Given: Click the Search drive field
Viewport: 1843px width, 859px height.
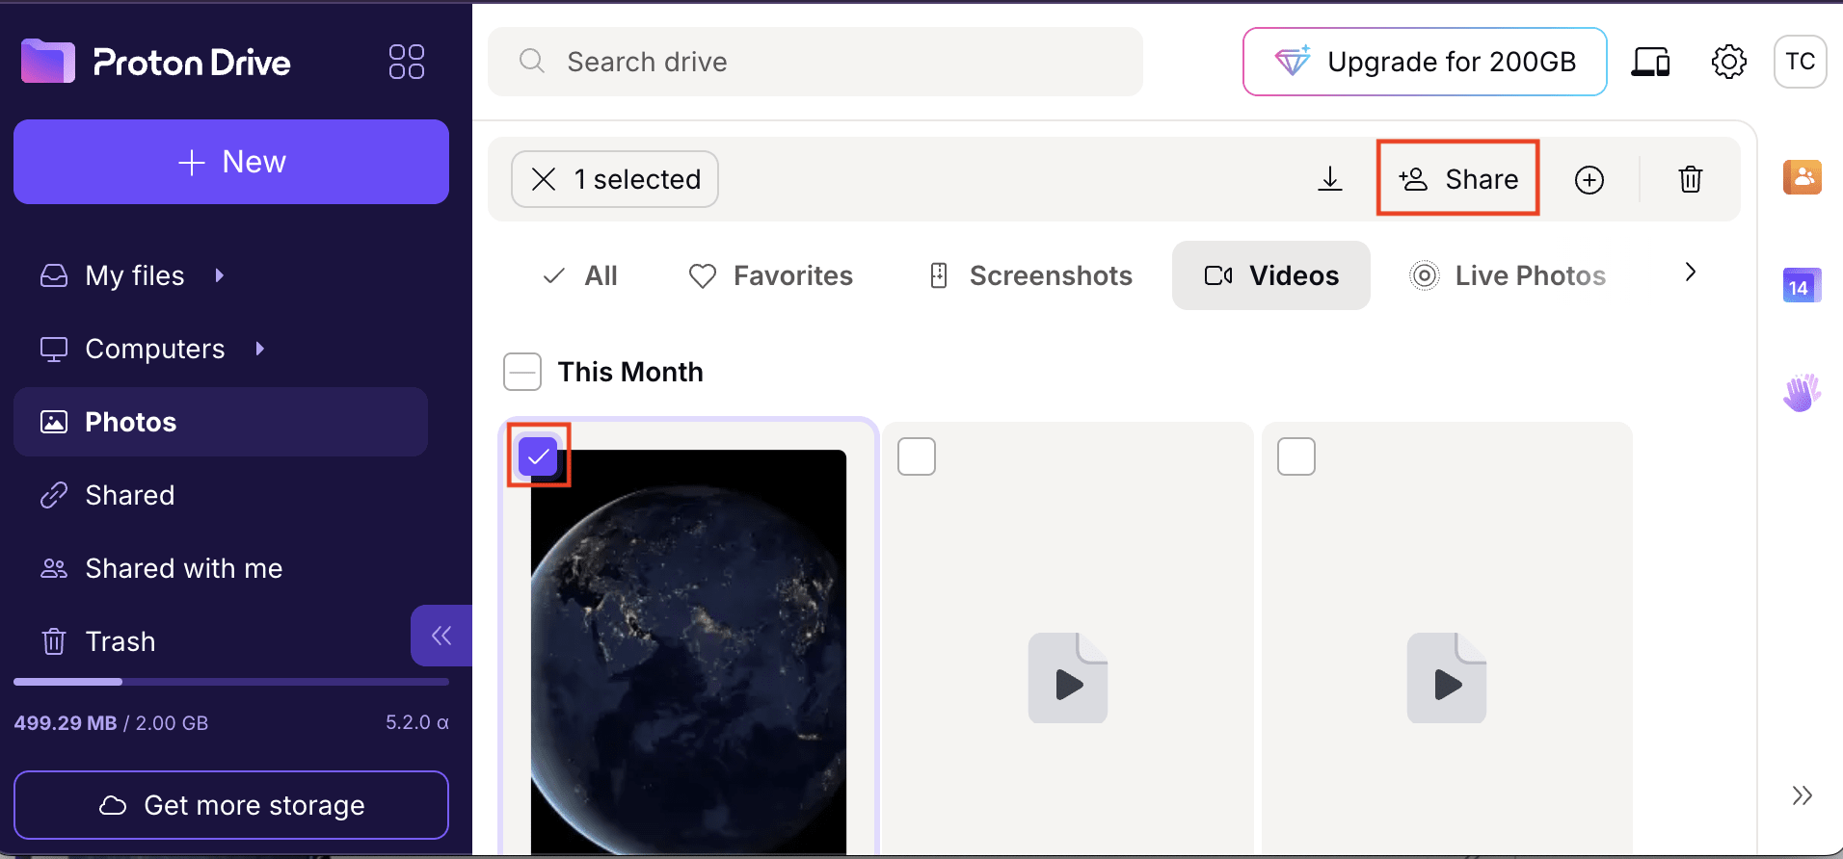Looking at the screenshot, I should 815,62.
